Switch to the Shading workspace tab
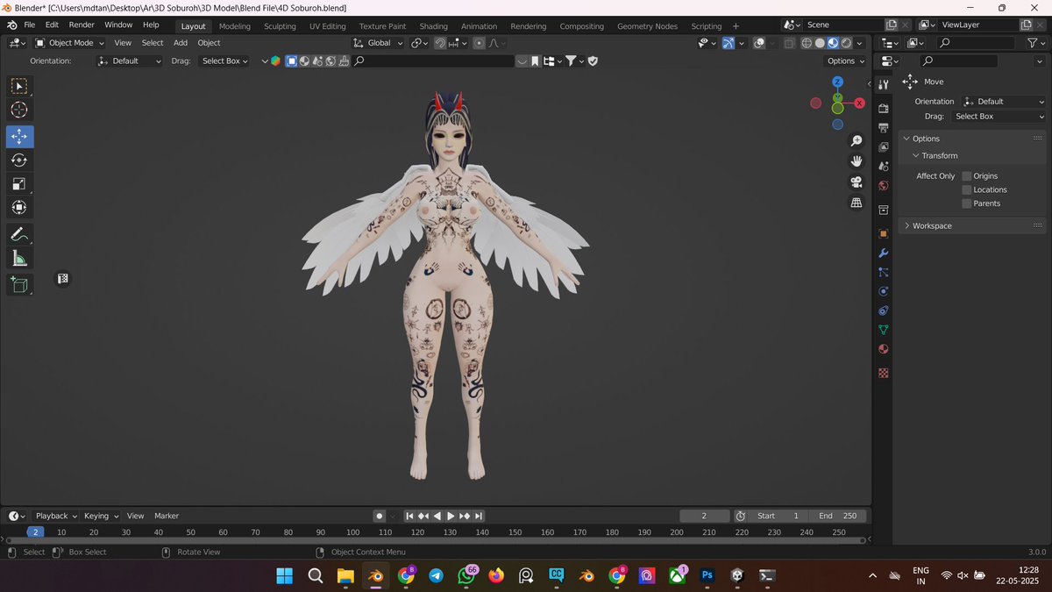This screenshot has width=1052, height=592. [433, 26]
